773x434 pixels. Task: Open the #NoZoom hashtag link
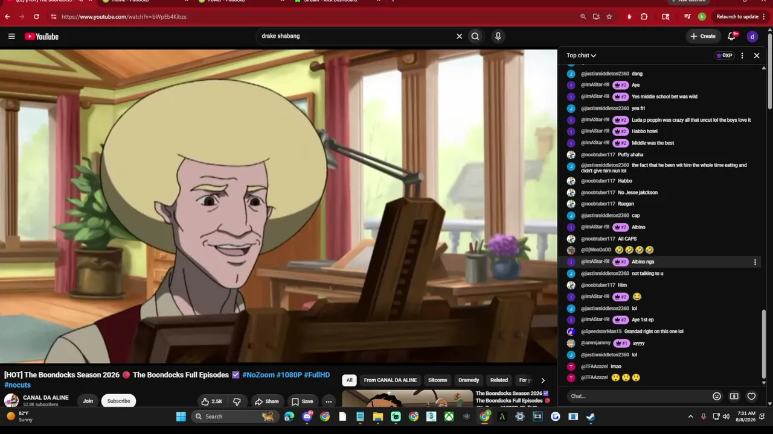(x=258, y=375)
